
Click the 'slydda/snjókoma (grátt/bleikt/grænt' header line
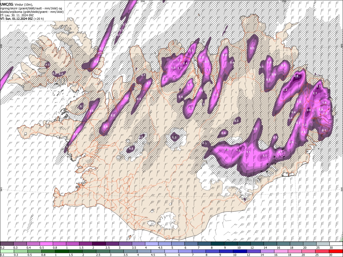point(32,12)
